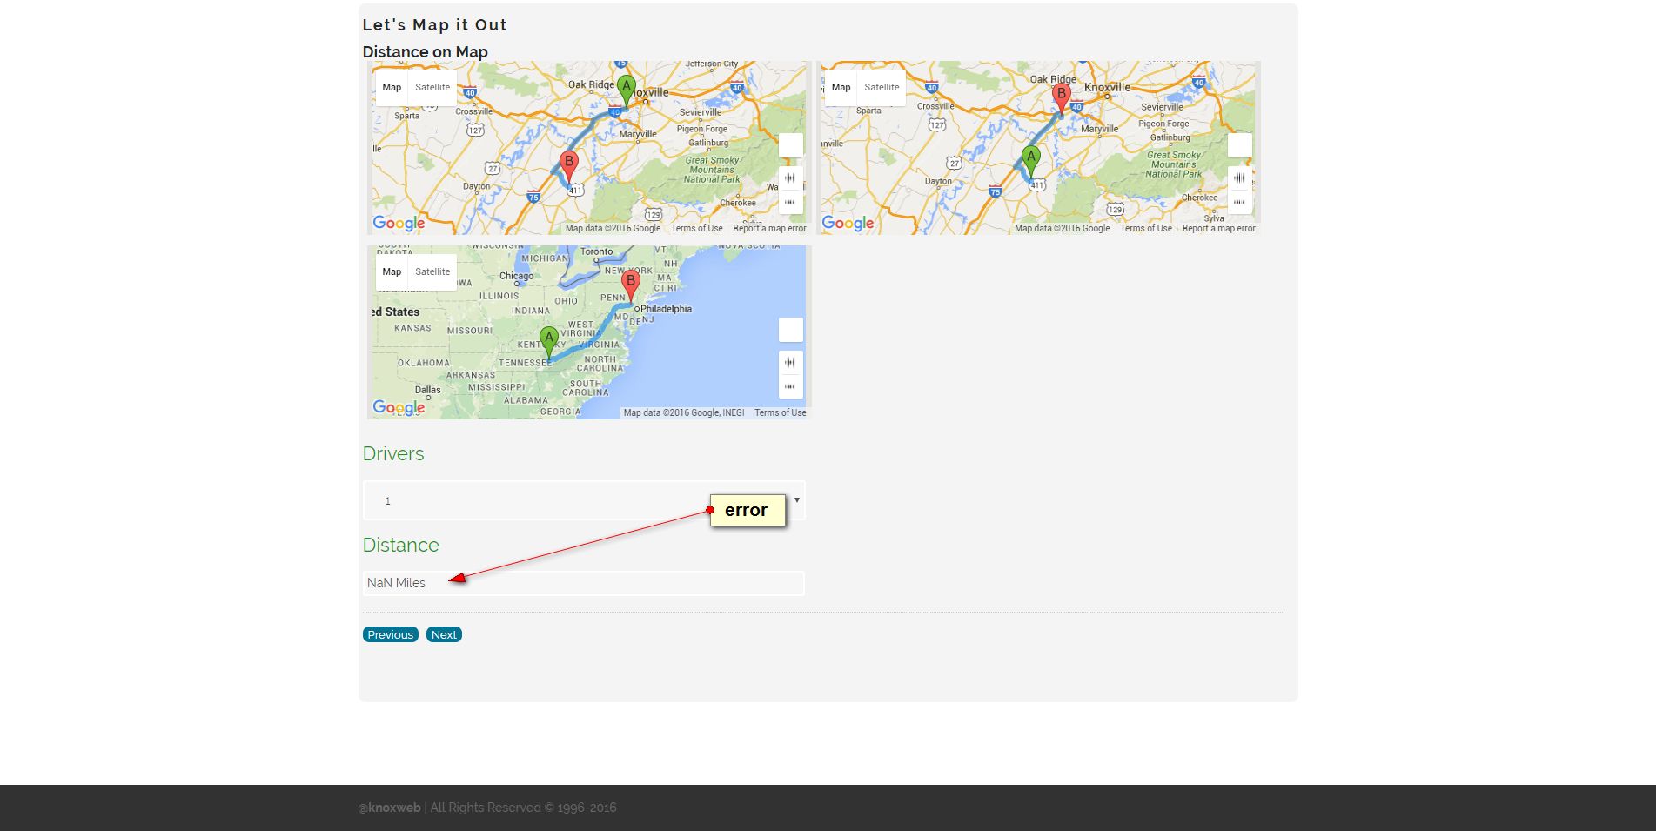The image size is (1656, 831).
Task: Click marker B on the map with B near Knoxville
Action: [1061, 98]
